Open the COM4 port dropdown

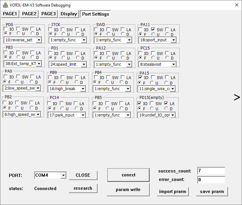[x=63, y=175]
